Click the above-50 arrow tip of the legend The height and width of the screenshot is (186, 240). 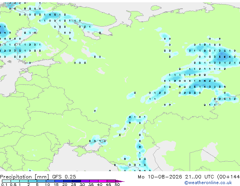(x=120, y=181)
